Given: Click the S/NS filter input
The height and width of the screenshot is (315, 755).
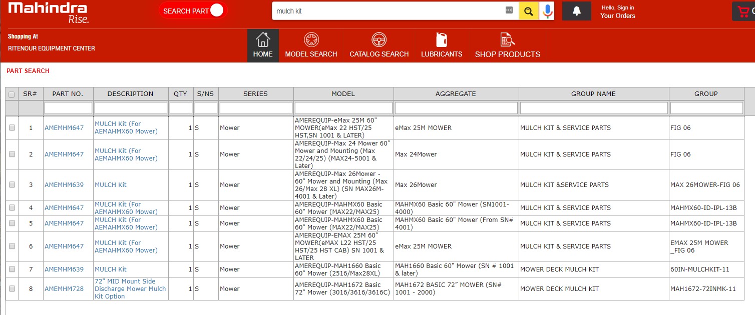Looking at the screenshot, I should point(206,108).
